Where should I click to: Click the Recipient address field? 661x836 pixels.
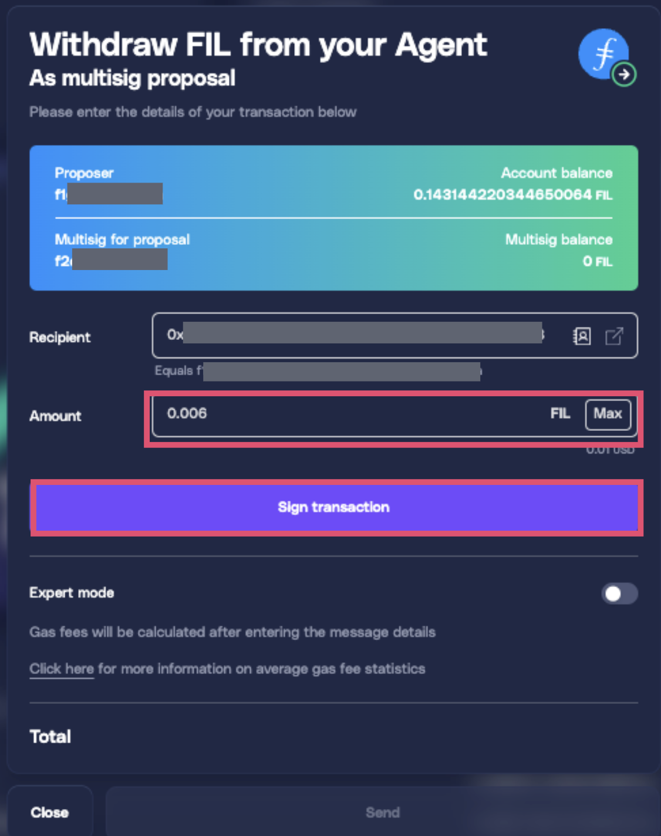[x=352, y=335]
